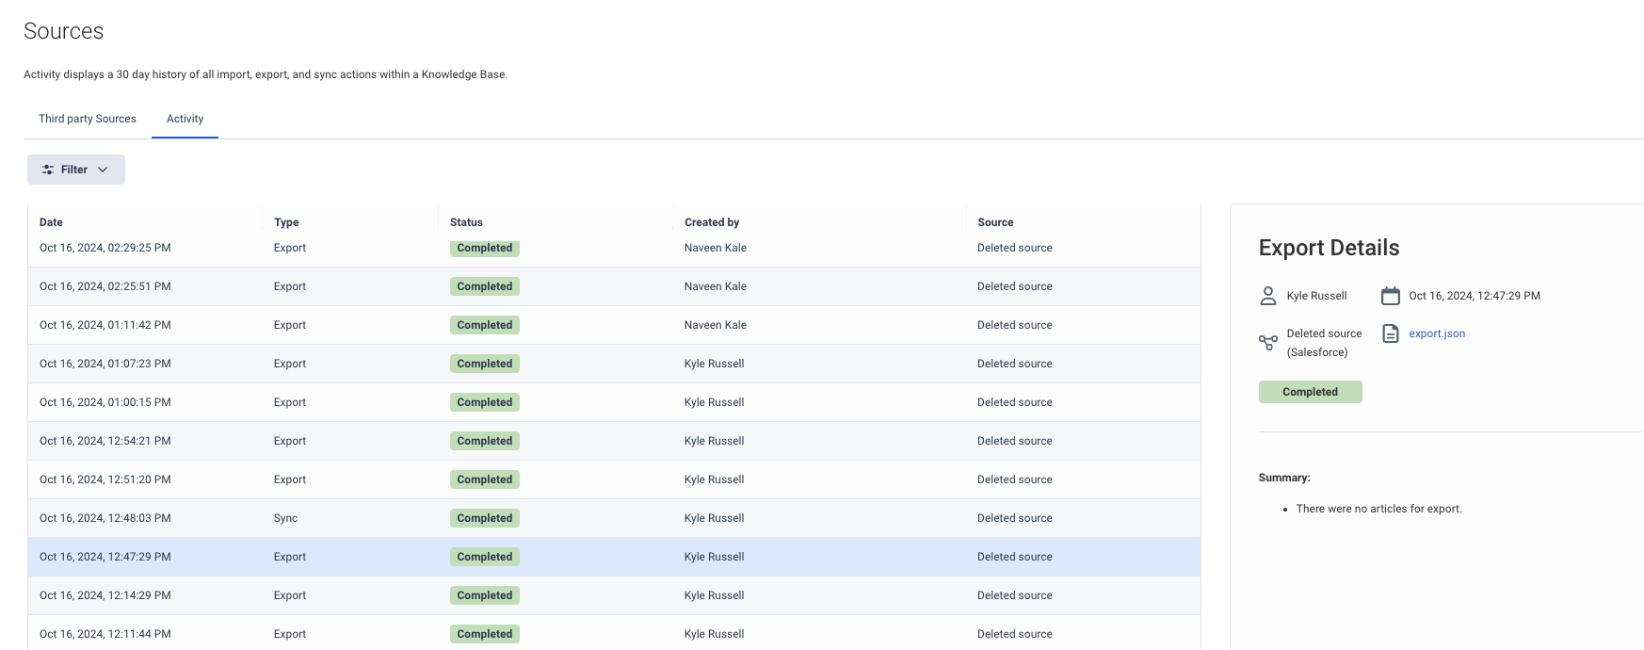The height and width of the screenshot is (650, 1644).
Task: Click the source connection icon beside Deleted source
Action: pos(1268,343)
